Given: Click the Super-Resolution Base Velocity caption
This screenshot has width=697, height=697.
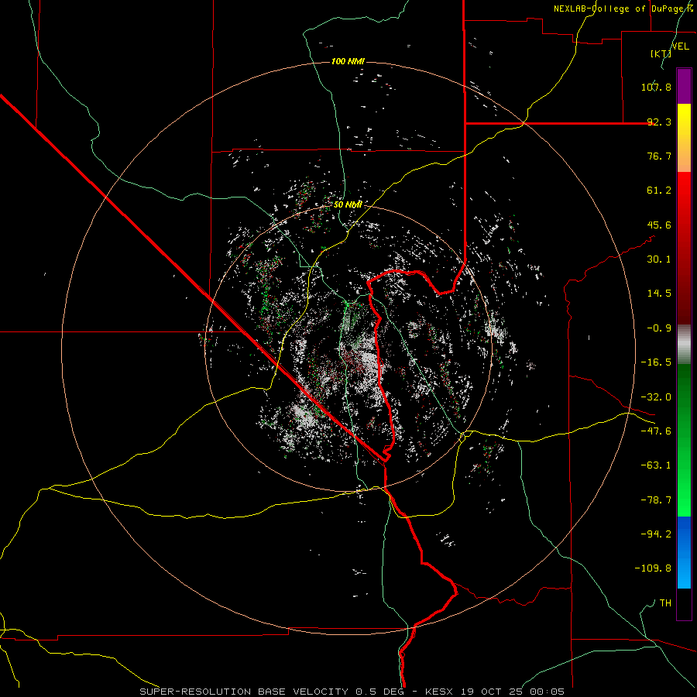Looking at the screenshot, I should (x=352, y=692).
